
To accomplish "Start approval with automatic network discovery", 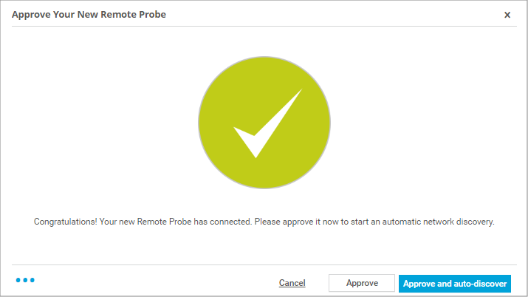I will (x=455, y=283).
